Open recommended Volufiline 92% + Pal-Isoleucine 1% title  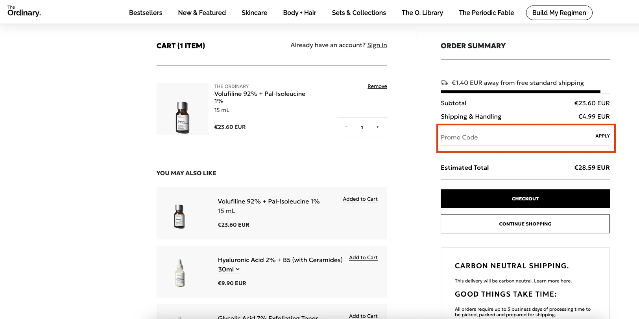(x=269, y=202)
